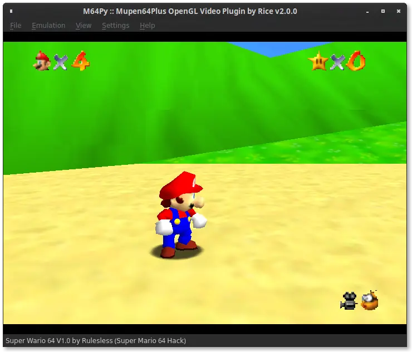Click Mario standing on the sand

point(180,214)
